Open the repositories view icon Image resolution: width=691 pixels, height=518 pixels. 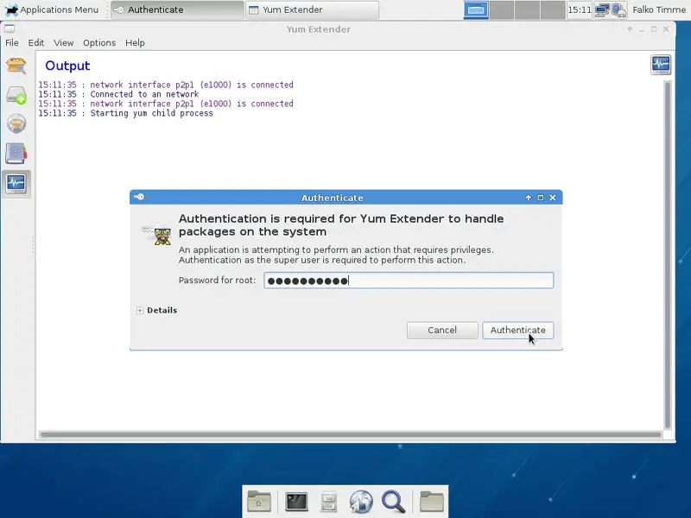coord(16,123)
